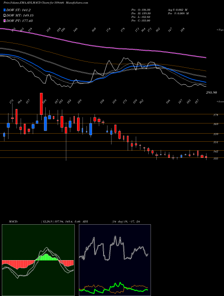The image size is (224, 296).
Task: Click the 178 price level label
Action: coord(215,115)
